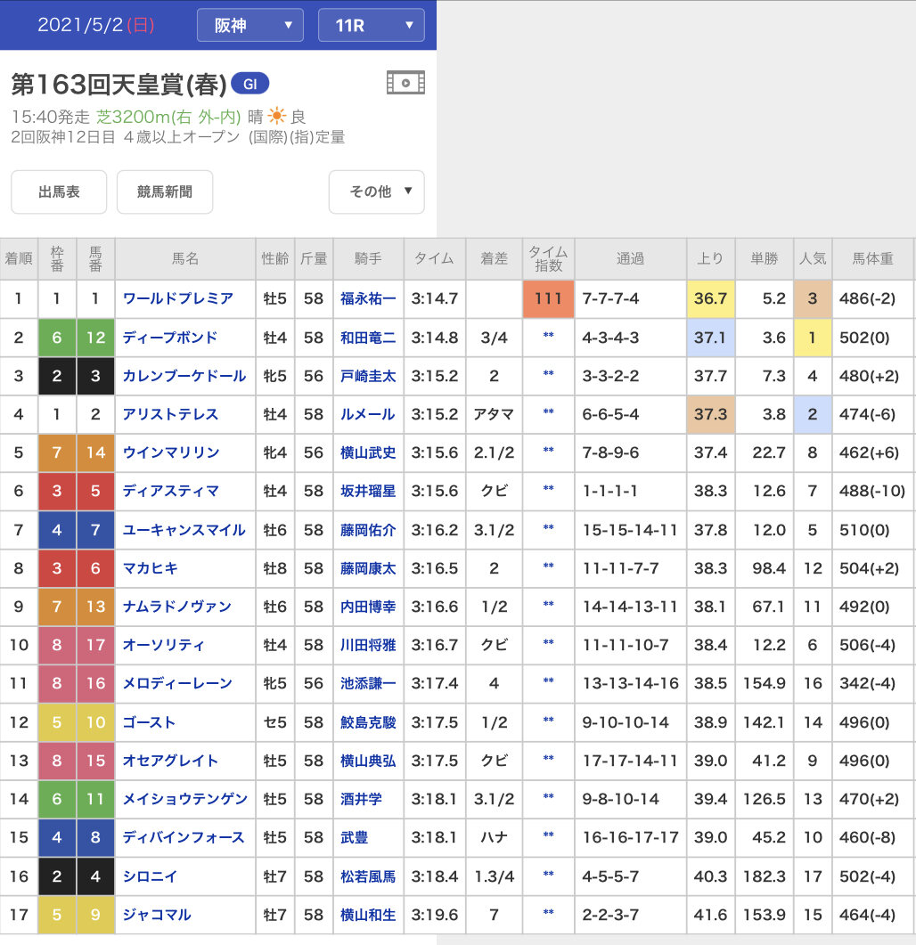Open jockey 藤岡康太 link
The height and width of the screenshot is (945, 916).
369,568
